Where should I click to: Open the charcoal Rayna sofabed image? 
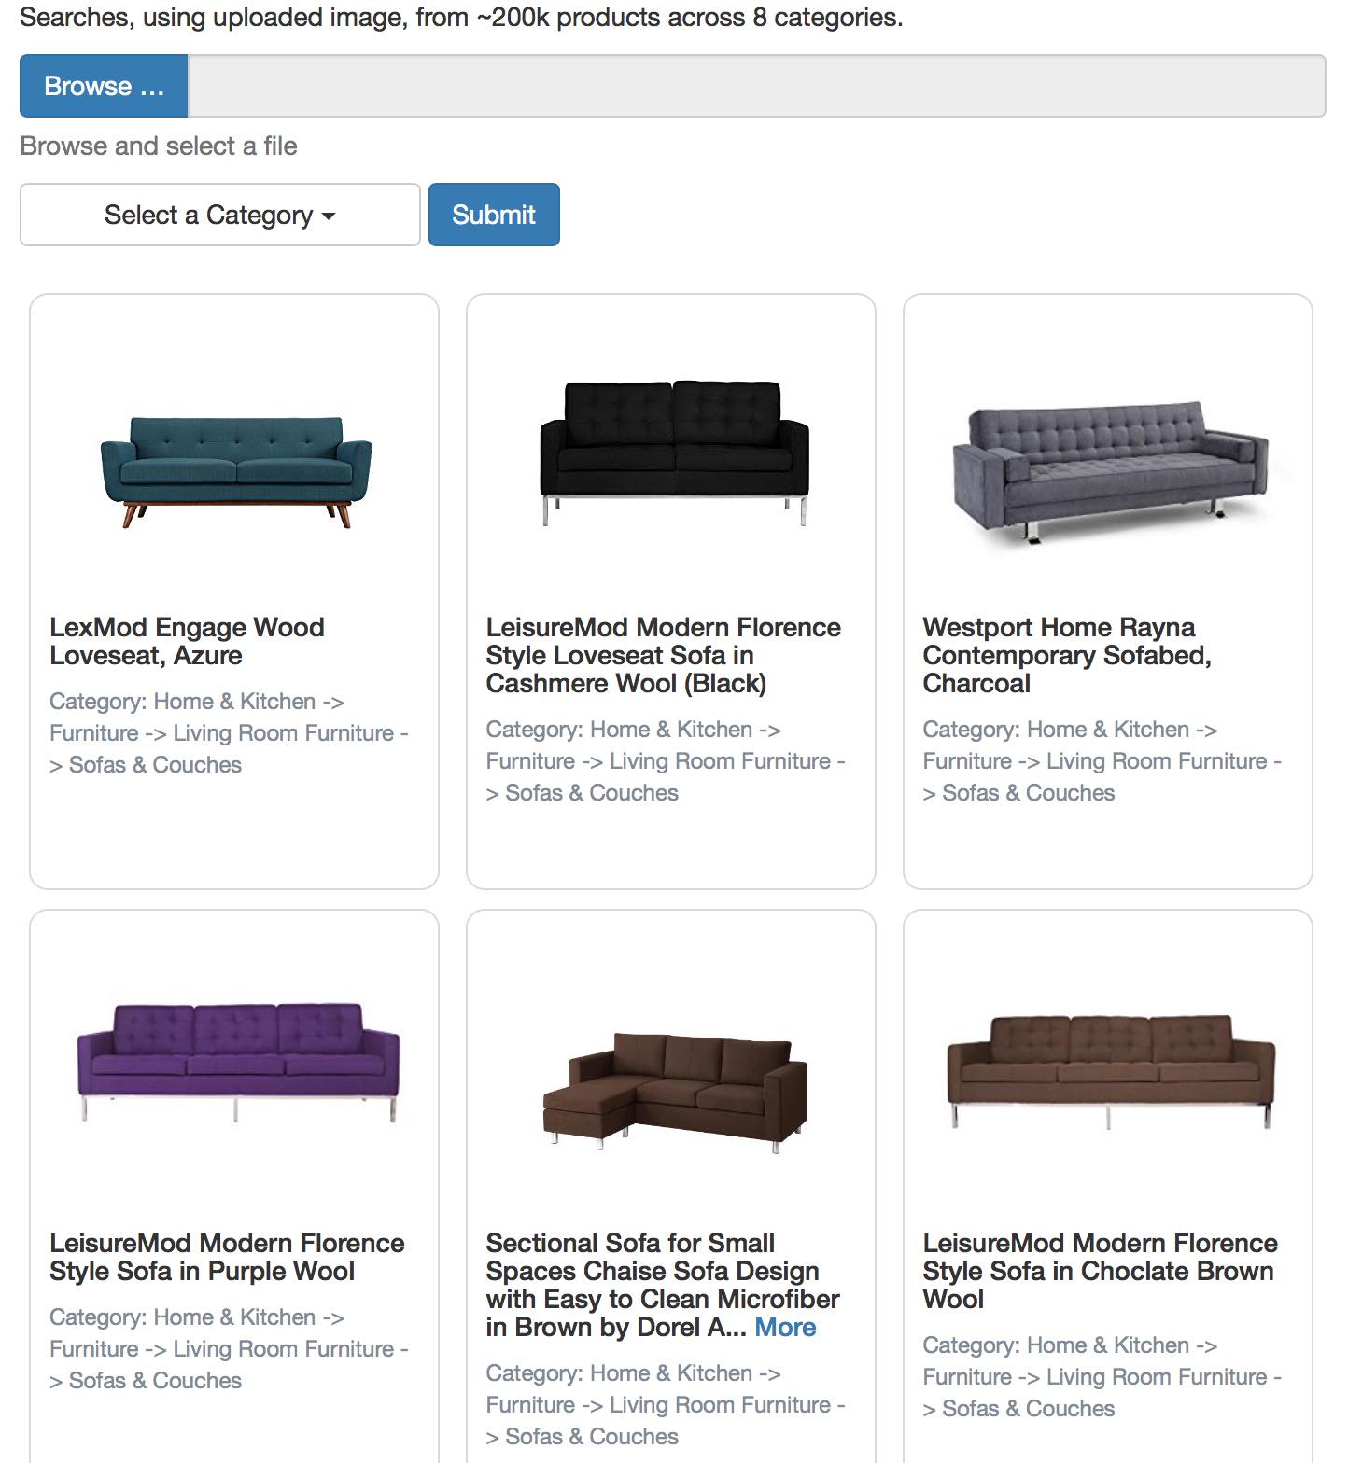click(x=1109, y=471)
